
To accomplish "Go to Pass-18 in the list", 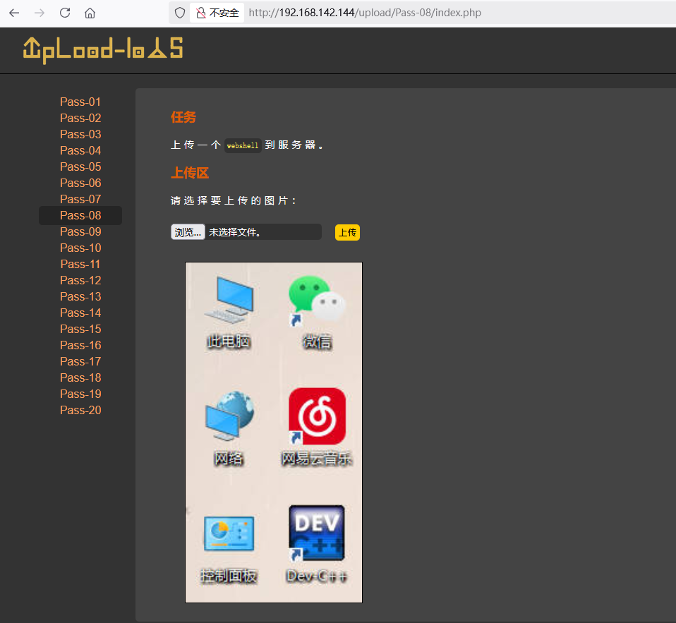I will [80, 377].
